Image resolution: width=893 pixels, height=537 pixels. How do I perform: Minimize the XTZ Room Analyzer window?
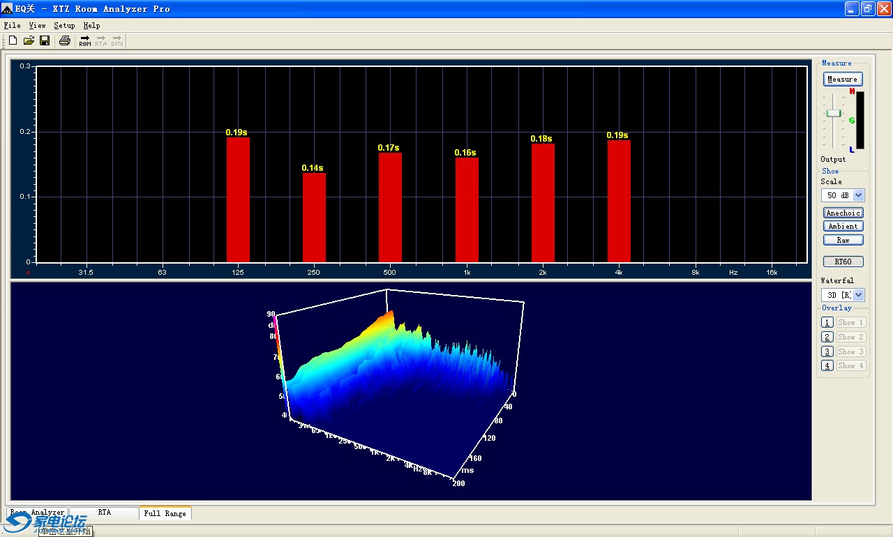(852, 8)
